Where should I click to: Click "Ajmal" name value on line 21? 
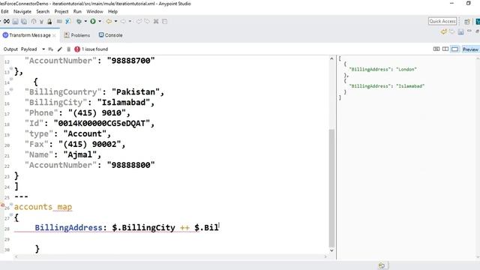[x=80, y=154]
